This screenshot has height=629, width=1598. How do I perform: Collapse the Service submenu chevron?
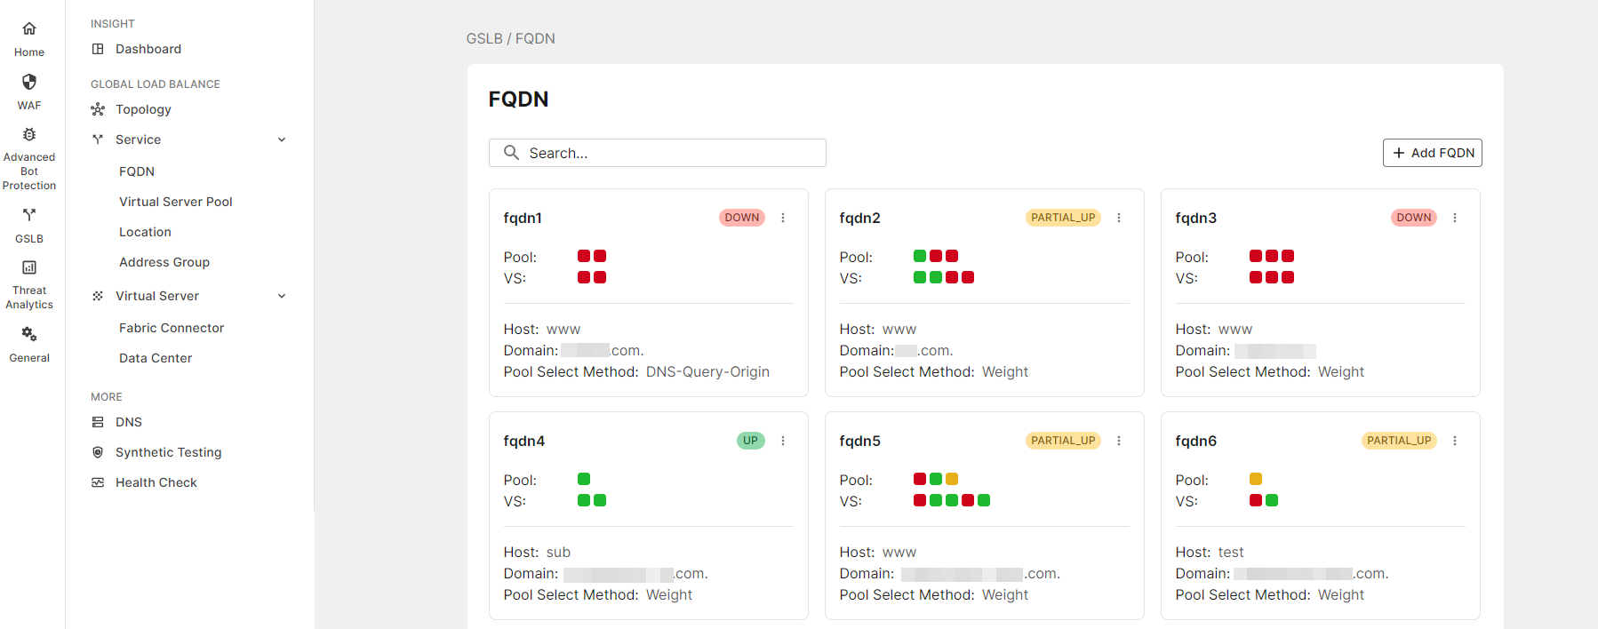pos(282,139)
